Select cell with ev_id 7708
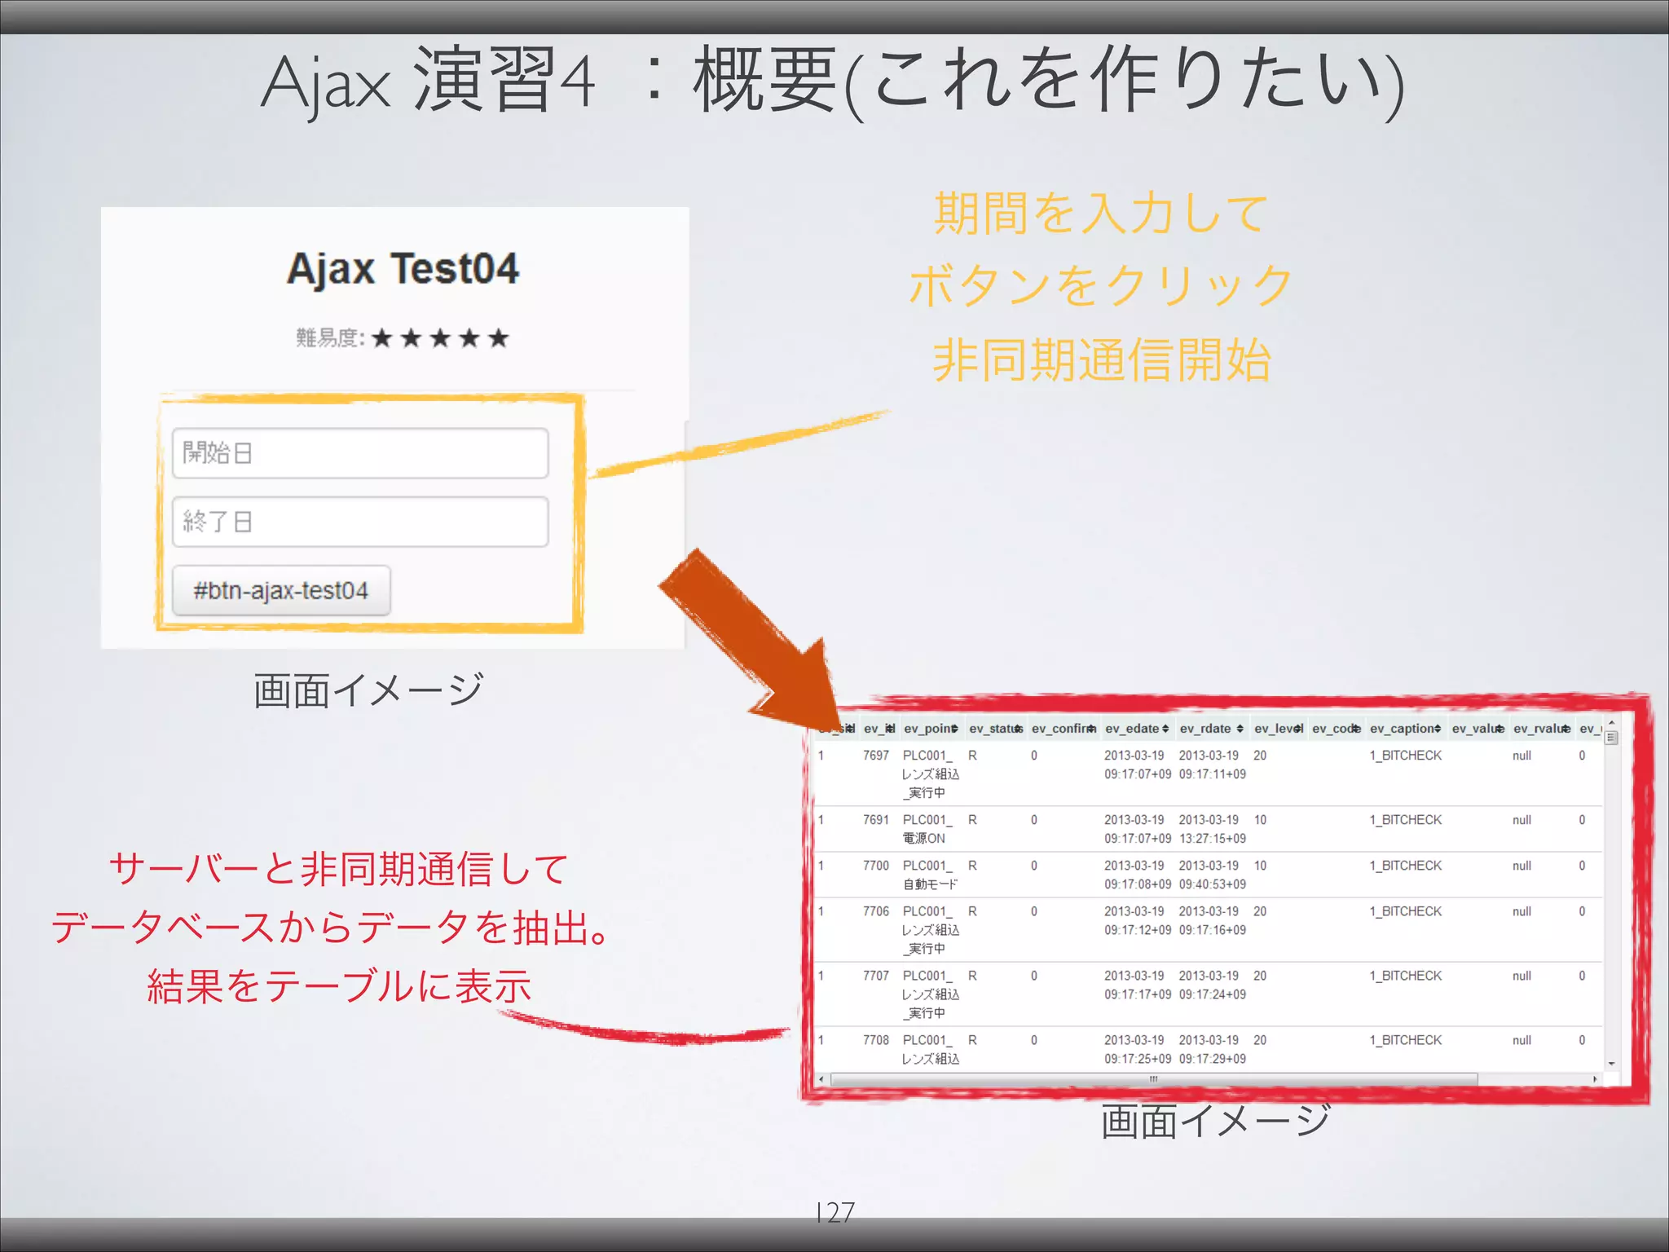1669x1252 pixels. click(876, 1040)
